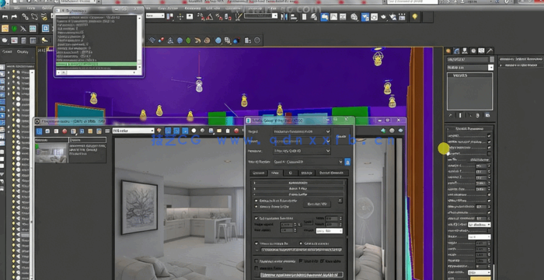
Task: Select the Select and Link chain tool
Action: [26, 16]
